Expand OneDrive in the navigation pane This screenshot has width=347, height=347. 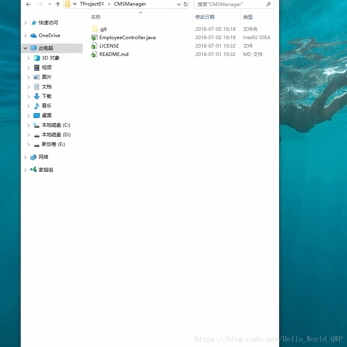[26, 36]
